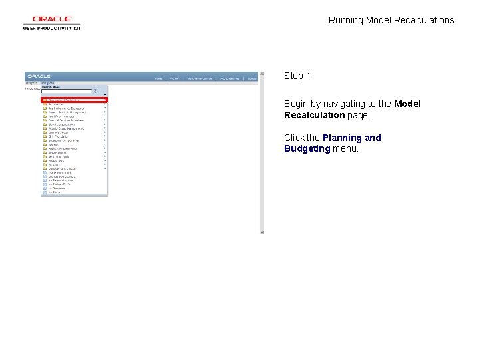
Task: Go to Home link in header
Action: point(158,78)
